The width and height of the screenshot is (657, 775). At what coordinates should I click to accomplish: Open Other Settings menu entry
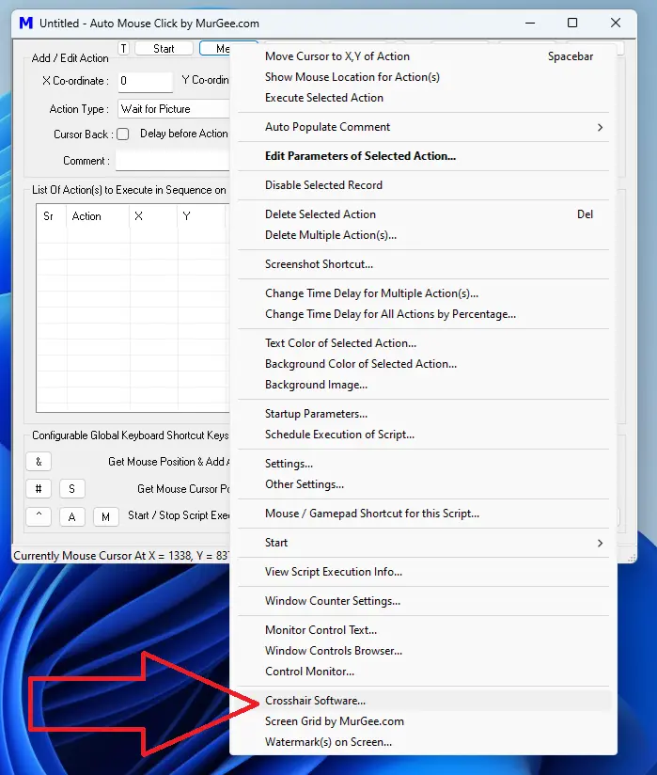point(424,485)
